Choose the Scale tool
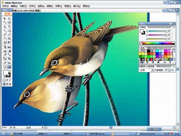This screenshot has width=181, height=136. (x=9, y=39)
